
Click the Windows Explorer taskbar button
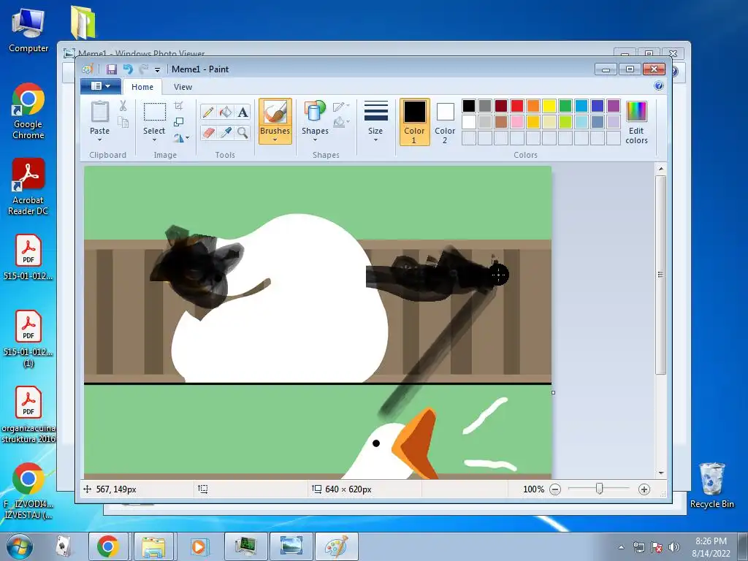click(153, 546)
